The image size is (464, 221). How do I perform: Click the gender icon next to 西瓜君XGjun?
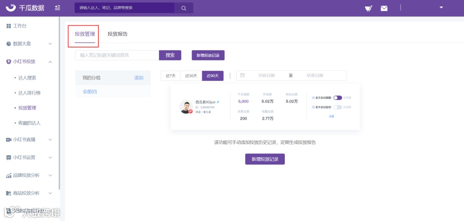click(218, 102)
